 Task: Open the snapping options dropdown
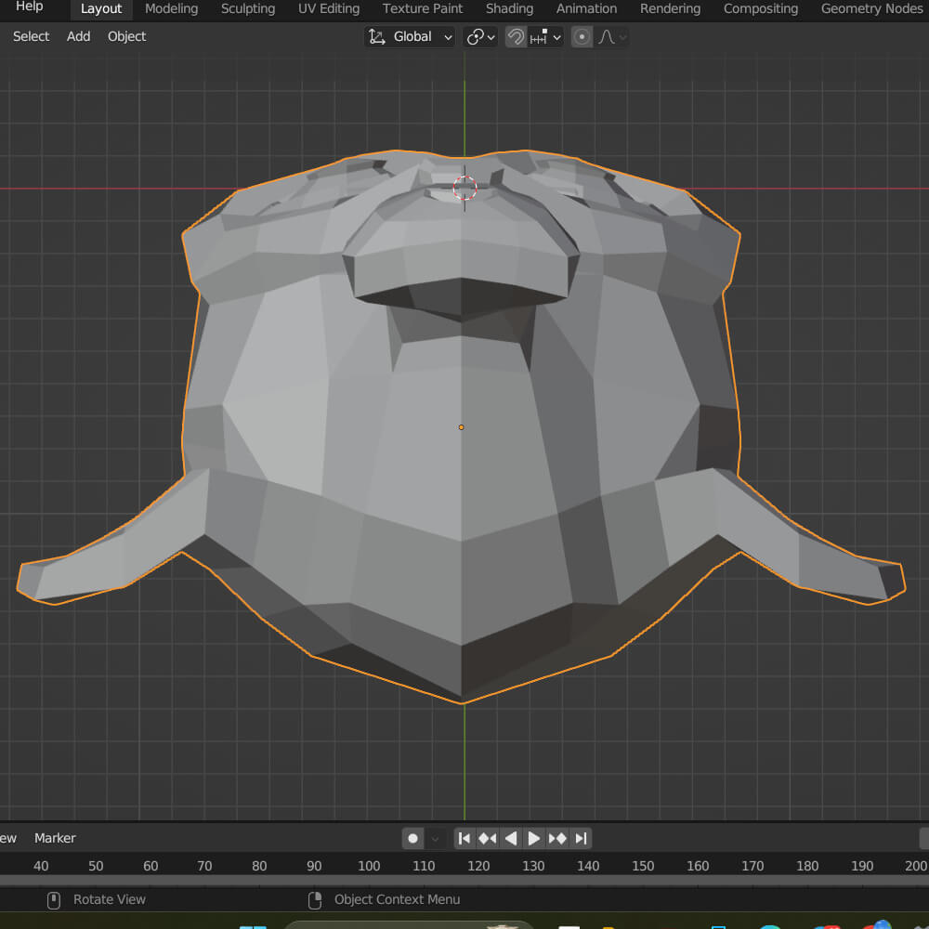546,37
